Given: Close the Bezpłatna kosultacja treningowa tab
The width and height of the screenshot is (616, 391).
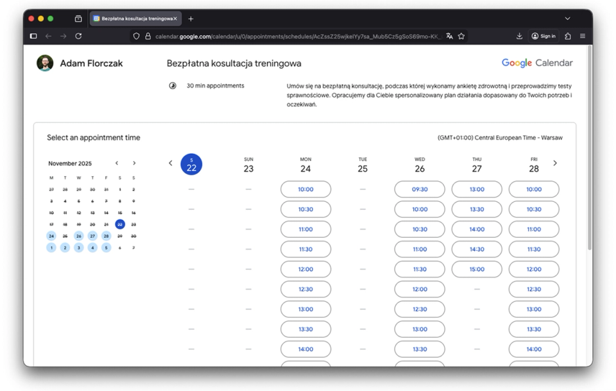Looking at the screenshot, I should [175, 19].
